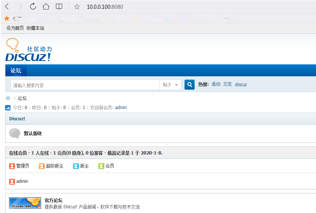The height and width of the screenshot is (213, 316).
Task: Click the green 会员 user icon
Action: (101, 166)
